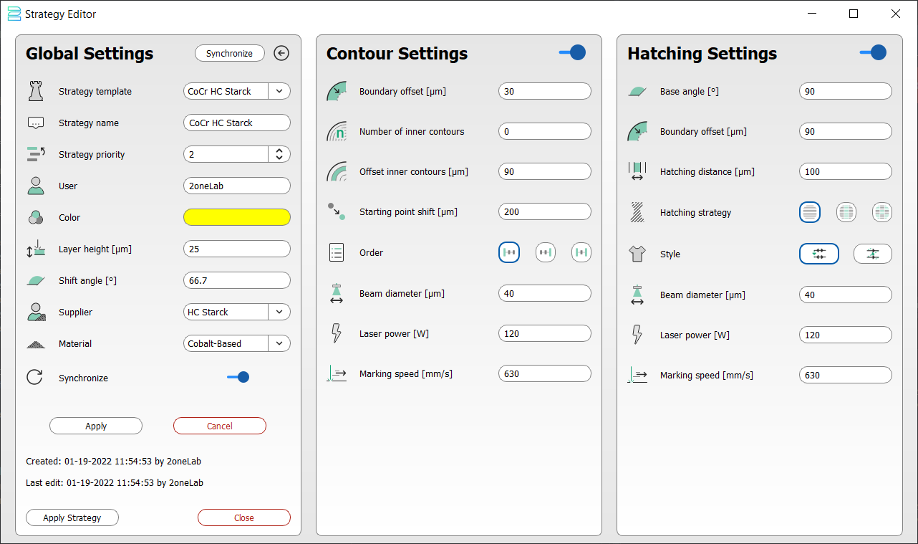The image size is (918, 544).
Task: Open the Material dropdown
Action: point(279,343)
